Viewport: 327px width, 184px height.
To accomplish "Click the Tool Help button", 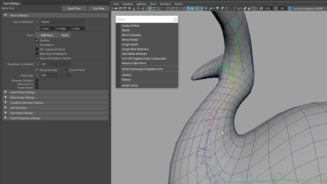I will pos(98,8).
